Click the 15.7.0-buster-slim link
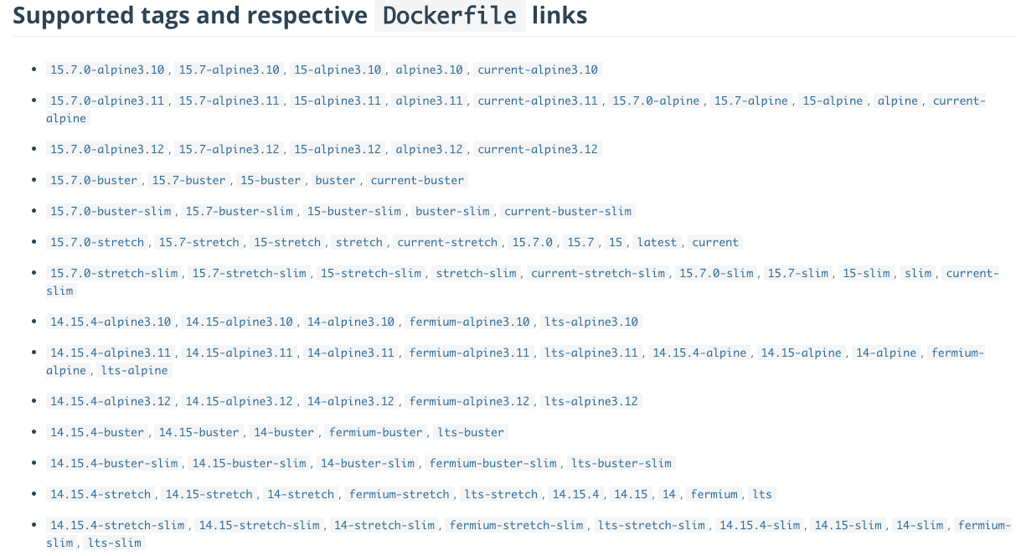 (x=111, y=211)
